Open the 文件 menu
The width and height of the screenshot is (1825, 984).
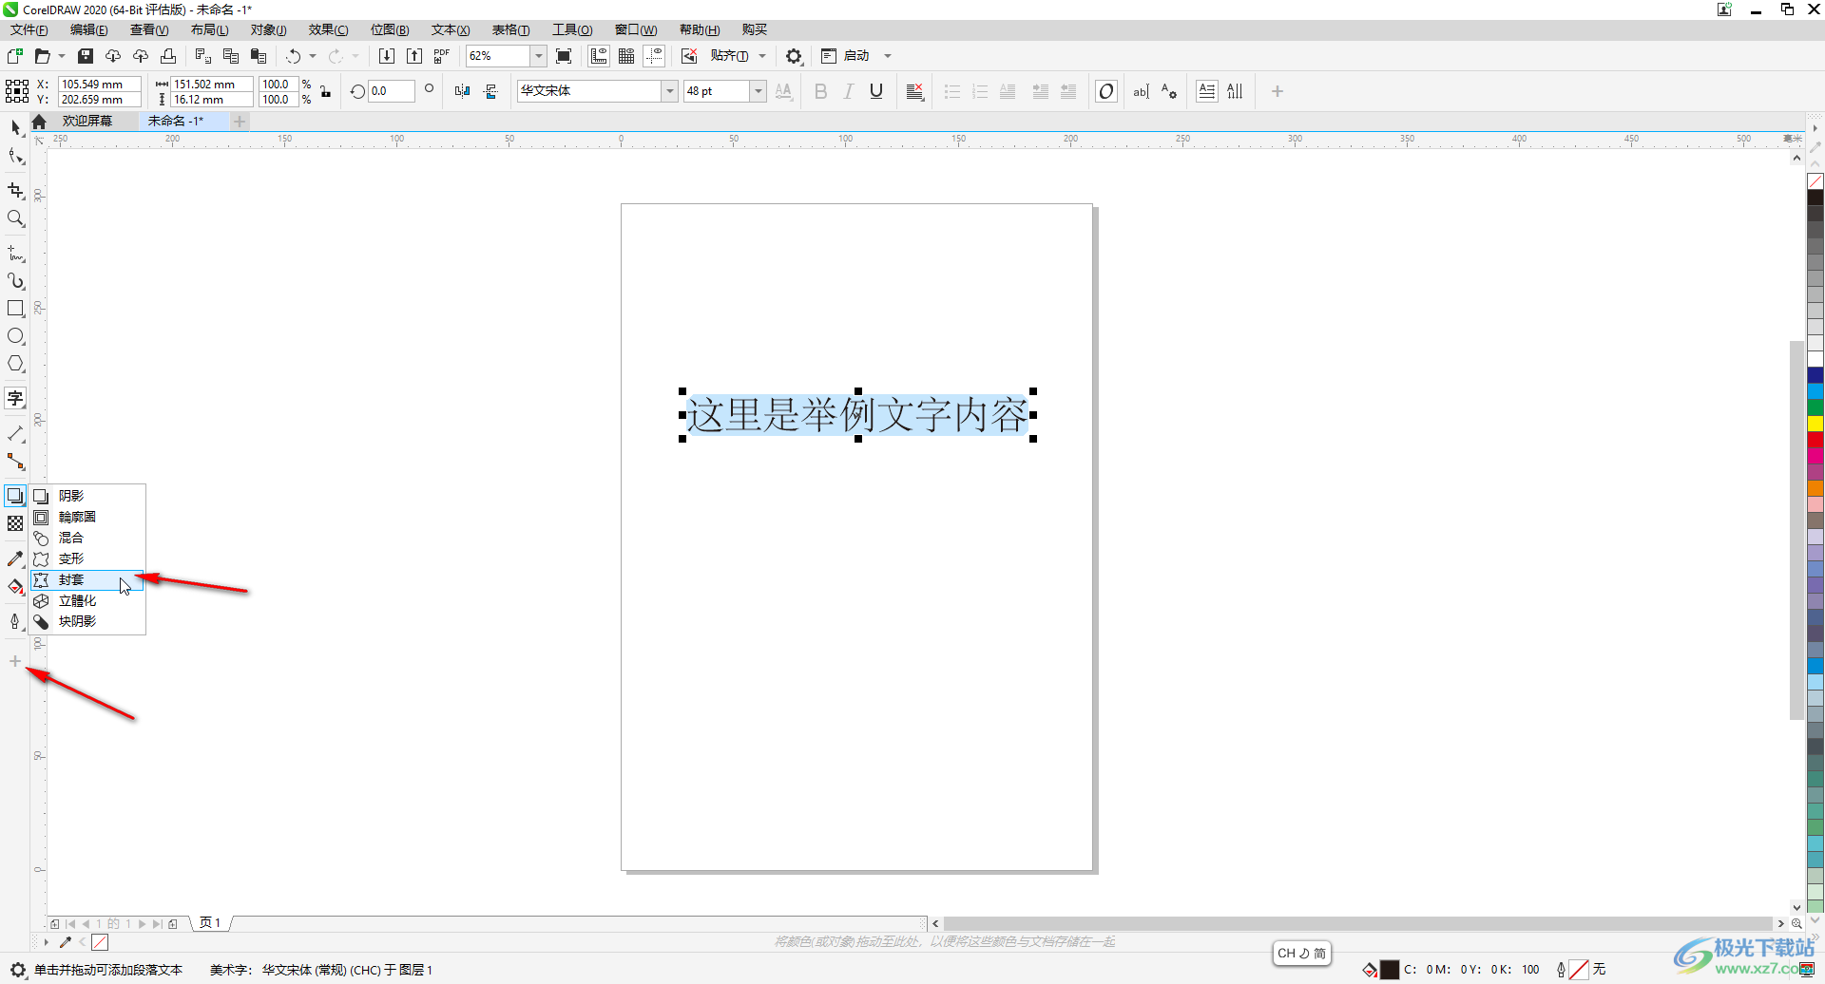[x=29, y=30]
